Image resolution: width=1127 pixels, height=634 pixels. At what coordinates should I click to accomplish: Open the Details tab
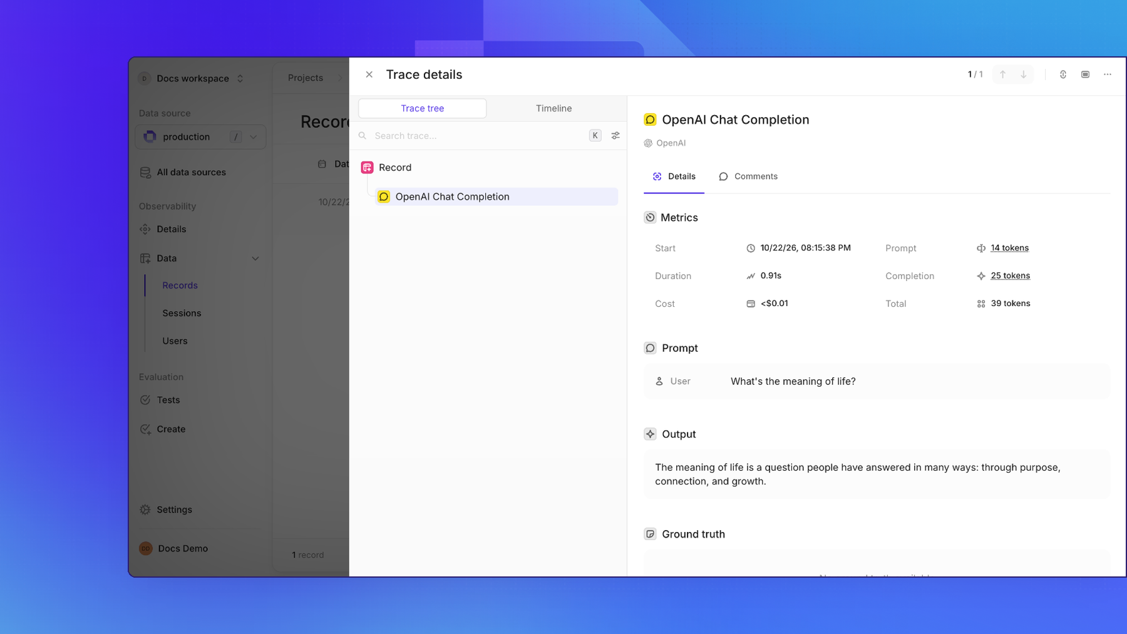[x=674, y=176]
